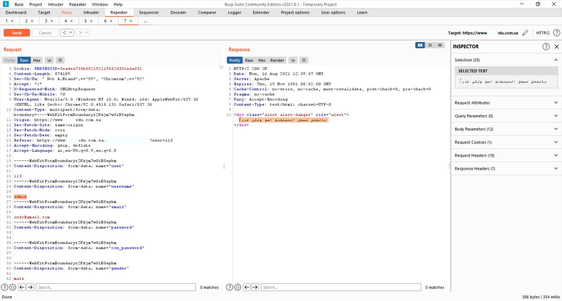Switch Response view to Hex

tap(262, 60)
